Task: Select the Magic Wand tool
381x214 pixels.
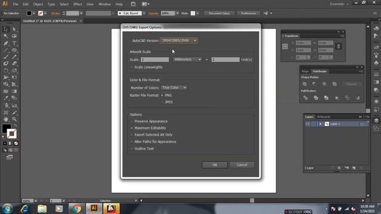Action: [x=6, y=36]
